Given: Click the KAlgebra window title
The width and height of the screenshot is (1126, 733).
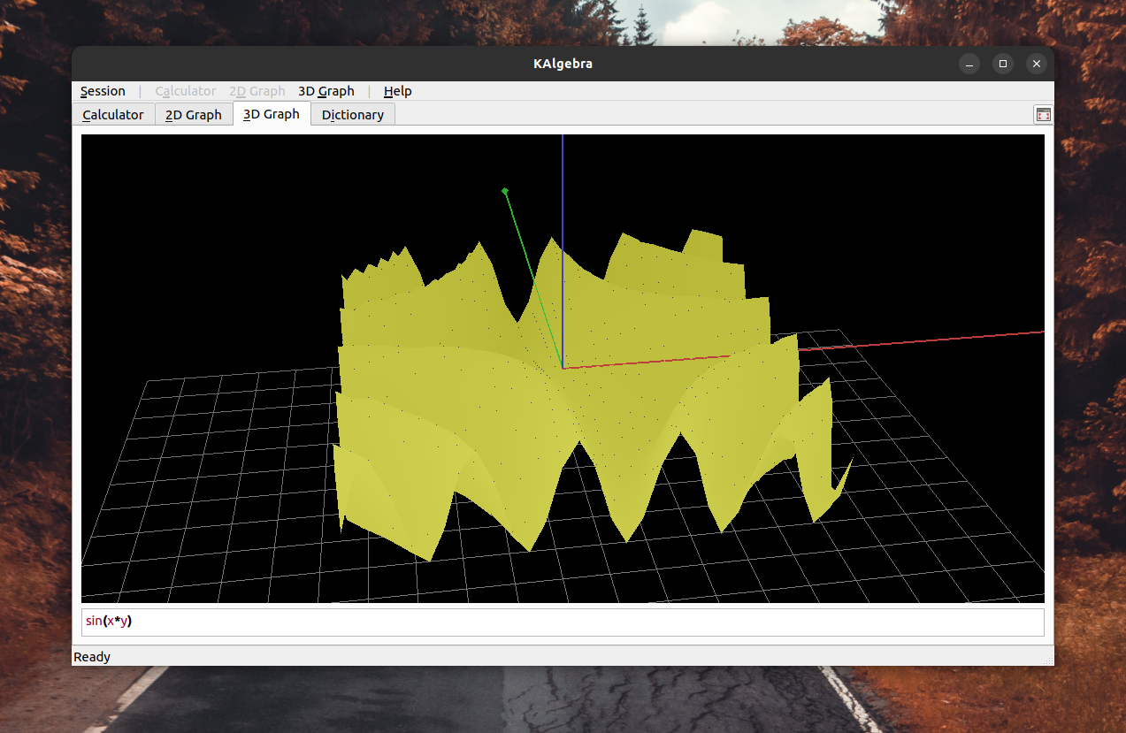Looking at the screenshot, I should click(563, 63).
